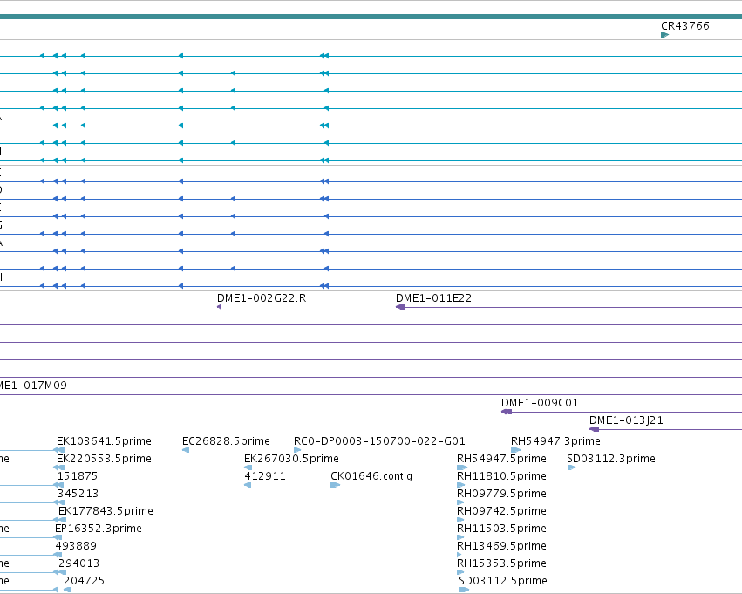
Task: Click the arrow glyph below RH54947.3prime
Action: pyautogui.click(x=516, y=450)
